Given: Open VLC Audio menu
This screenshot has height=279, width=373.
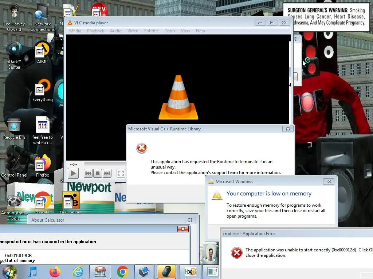Looking at the screenshot, I should (116, 31).
